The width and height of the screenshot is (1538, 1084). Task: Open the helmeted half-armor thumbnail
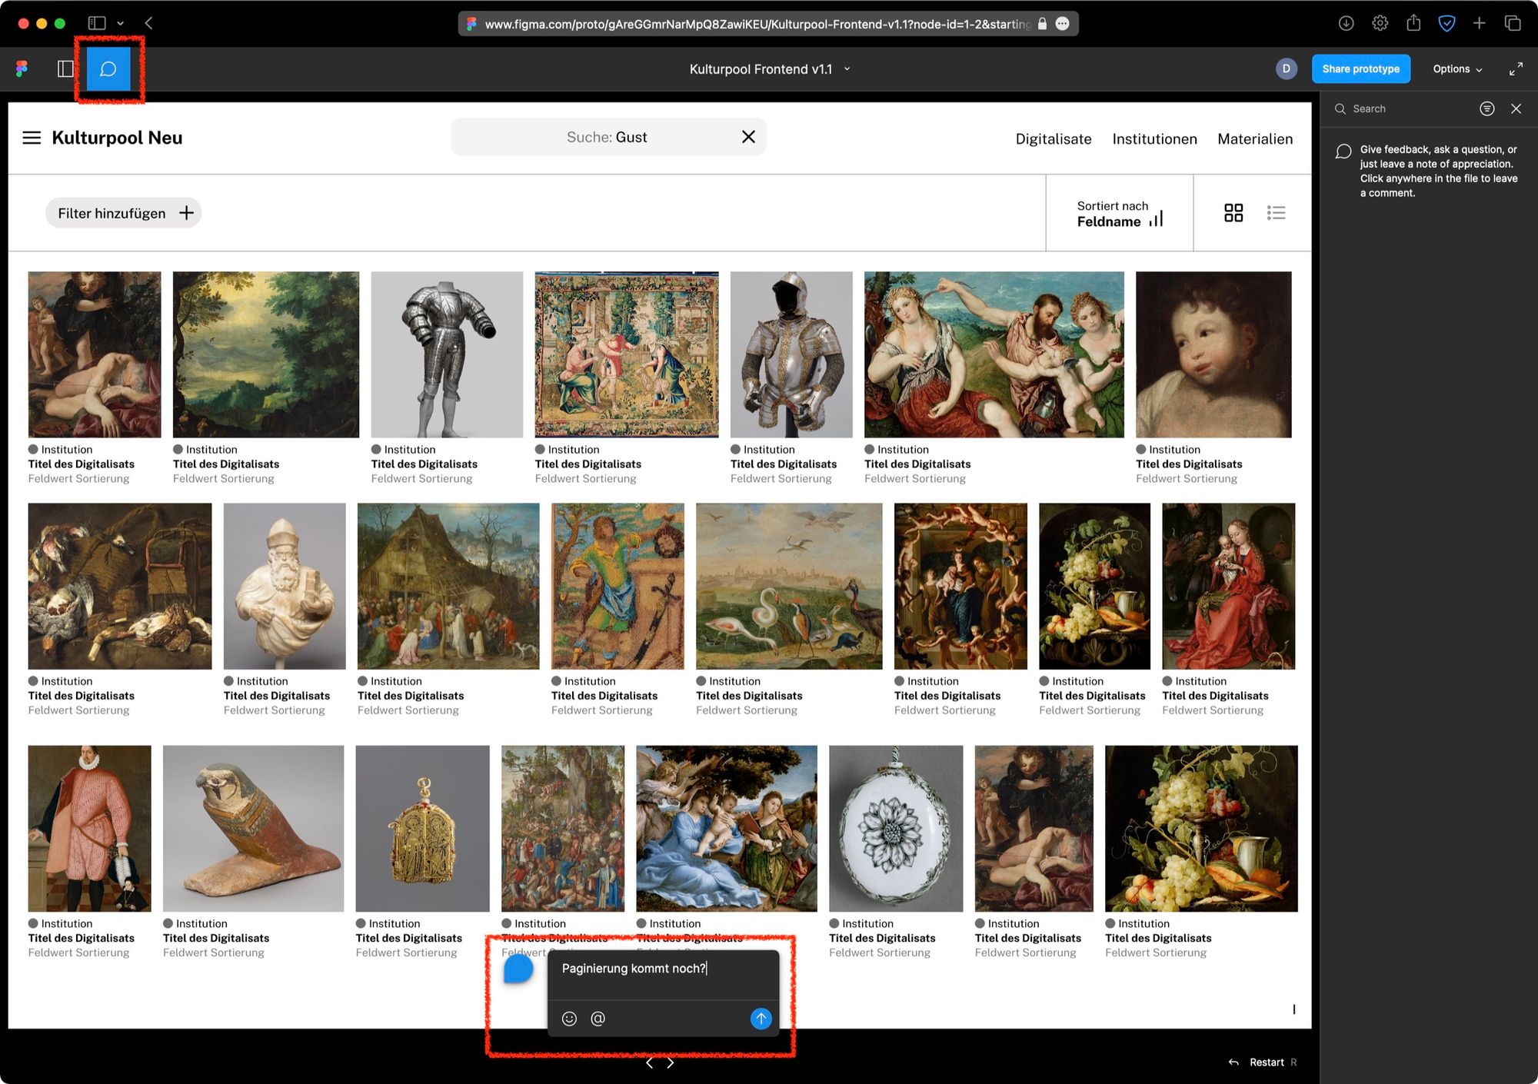pyautogui.click(x=791, y=354)
